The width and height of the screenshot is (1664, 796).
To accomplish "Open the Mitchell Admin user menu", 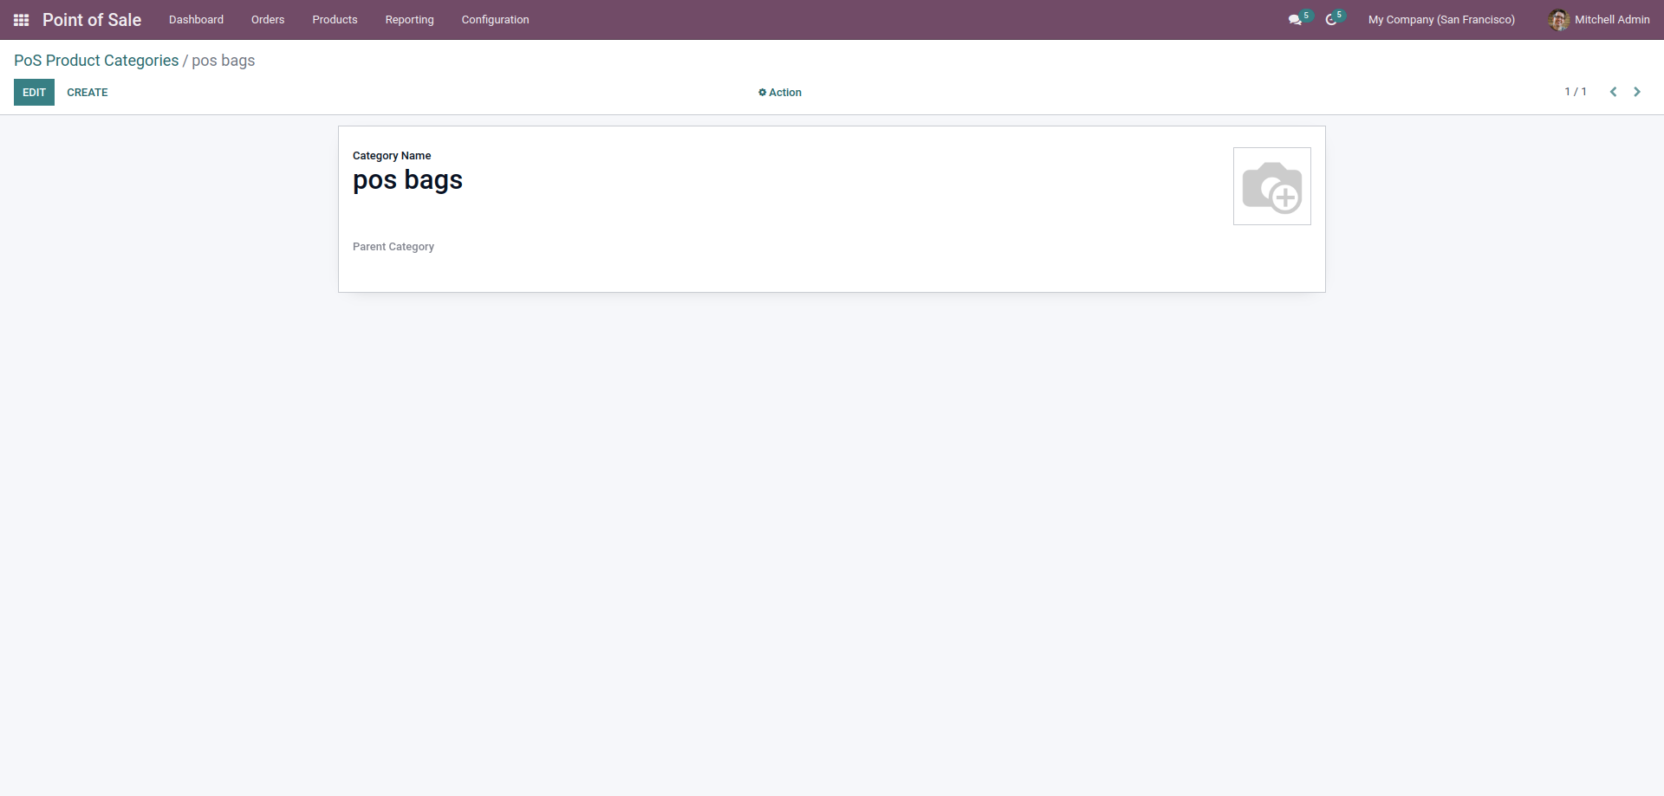I will pos(1599,20).
